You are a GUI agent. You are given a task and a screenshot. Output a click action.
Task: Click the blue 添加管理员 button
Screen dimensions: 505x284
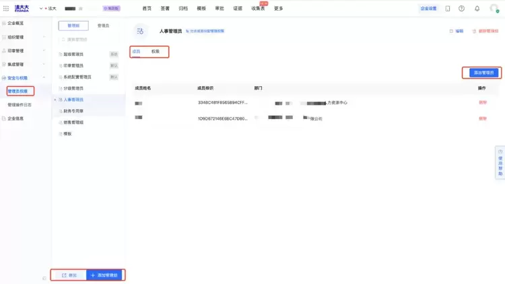[483, 73]
